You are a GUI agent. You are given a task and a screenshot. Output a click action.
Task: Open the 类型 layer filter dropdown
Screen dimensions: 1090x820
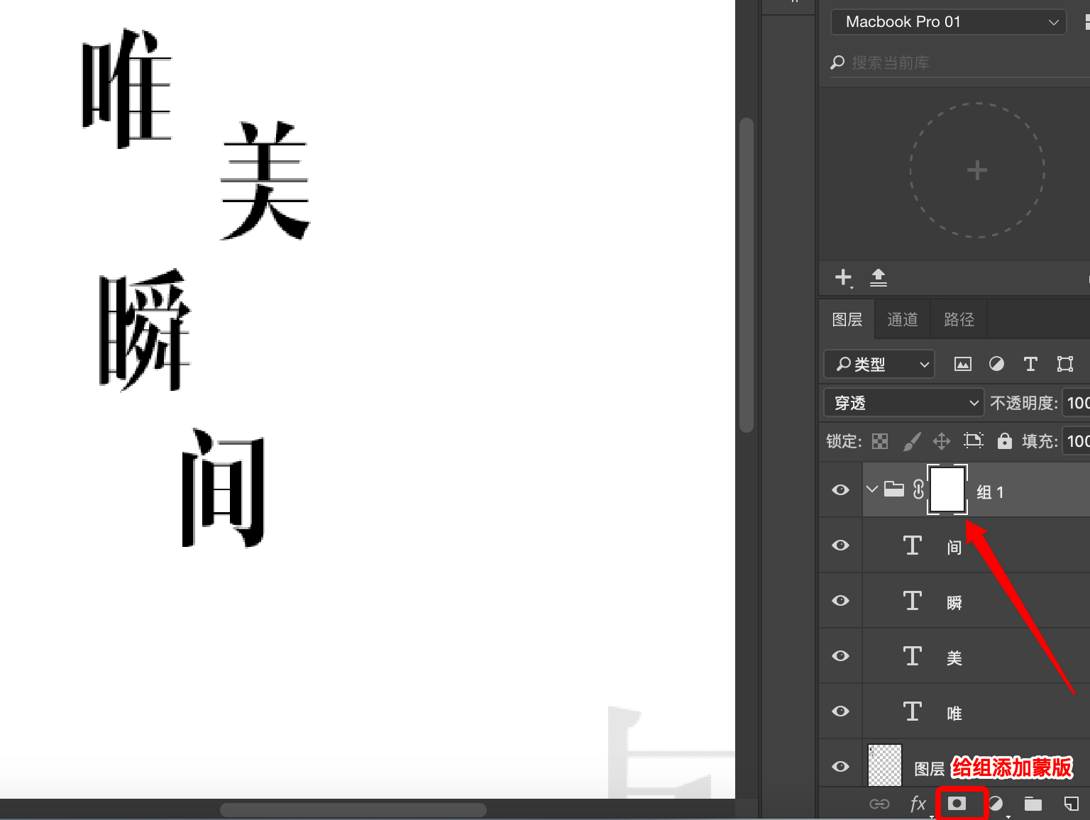pos(880,365)
